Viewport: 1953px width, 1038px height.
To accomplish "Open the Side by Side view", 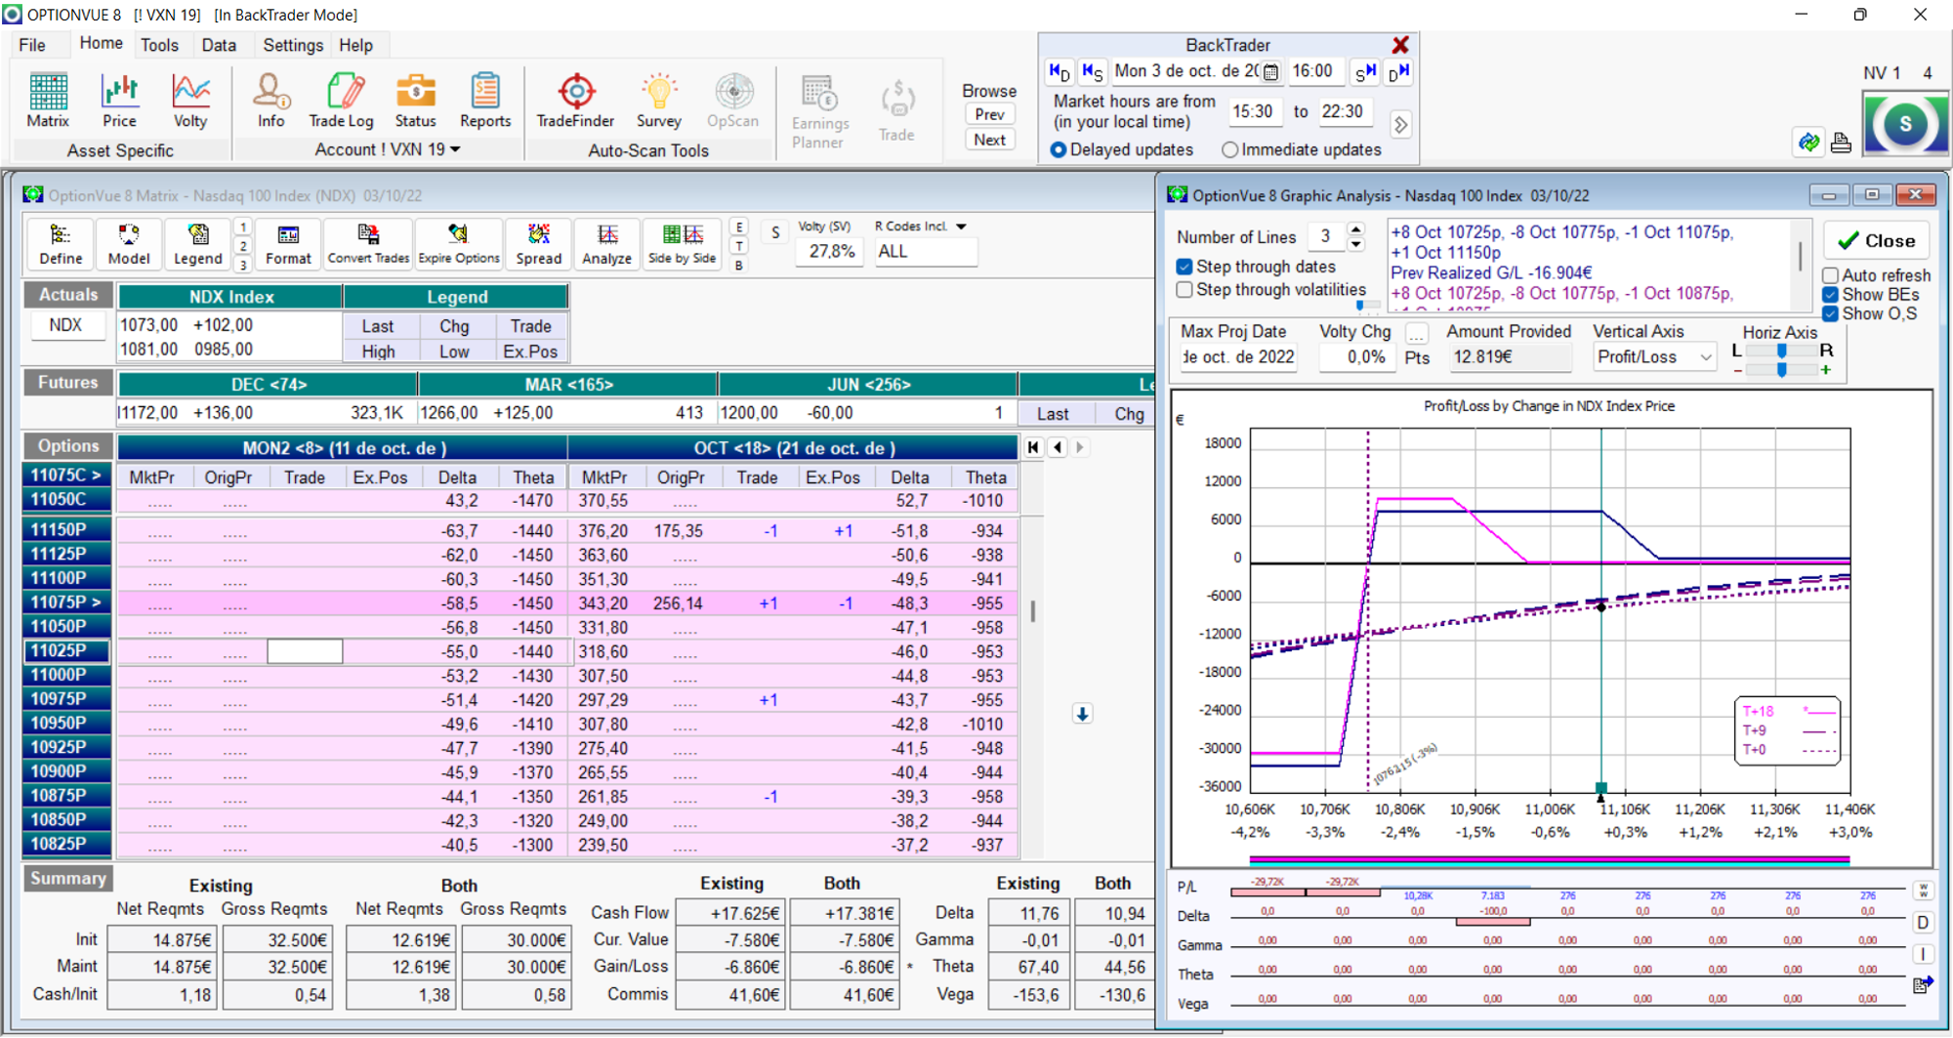I will [683, 244].
